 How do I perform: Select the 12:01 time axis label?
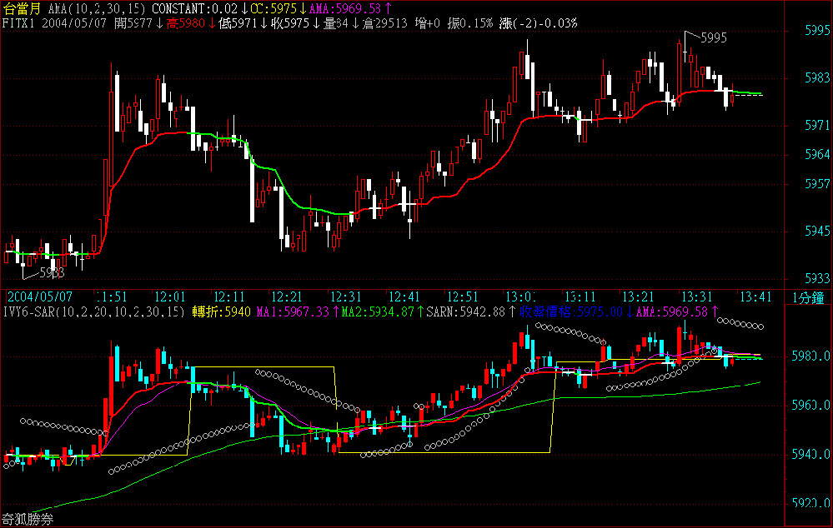coord(170,296)
